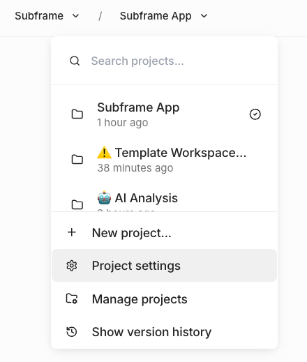This screenshot has width=307, height=362.
Task: Click the robot emoji on AI Analysis
Action: (104, 198)
